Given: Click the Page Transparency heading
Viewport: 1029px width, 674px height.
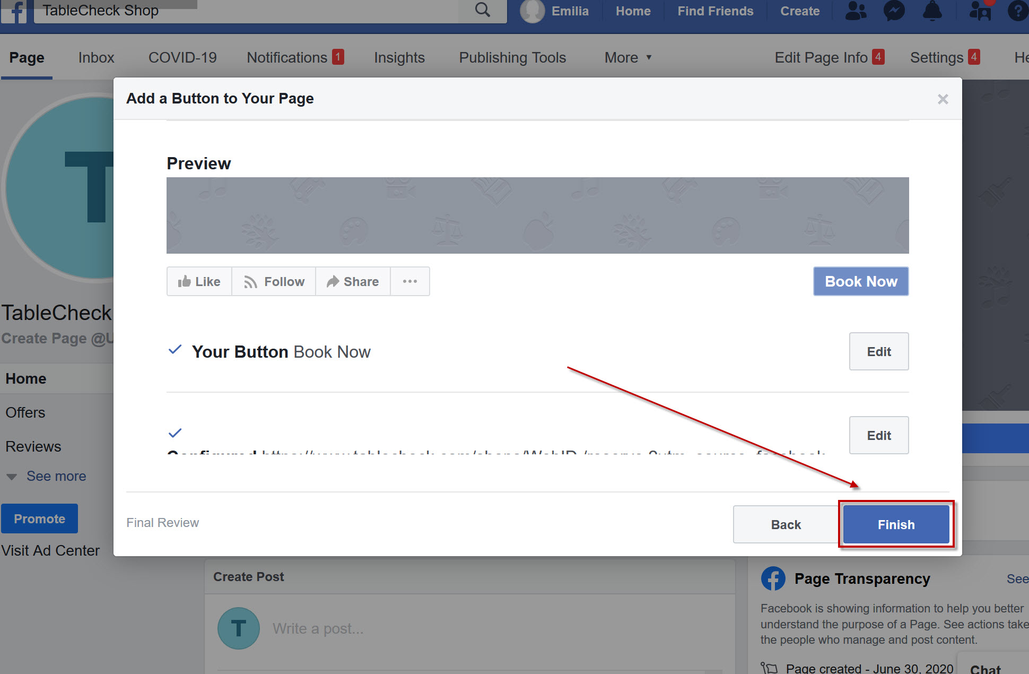Looking at the screenshot, I should [x=862, y=578].
